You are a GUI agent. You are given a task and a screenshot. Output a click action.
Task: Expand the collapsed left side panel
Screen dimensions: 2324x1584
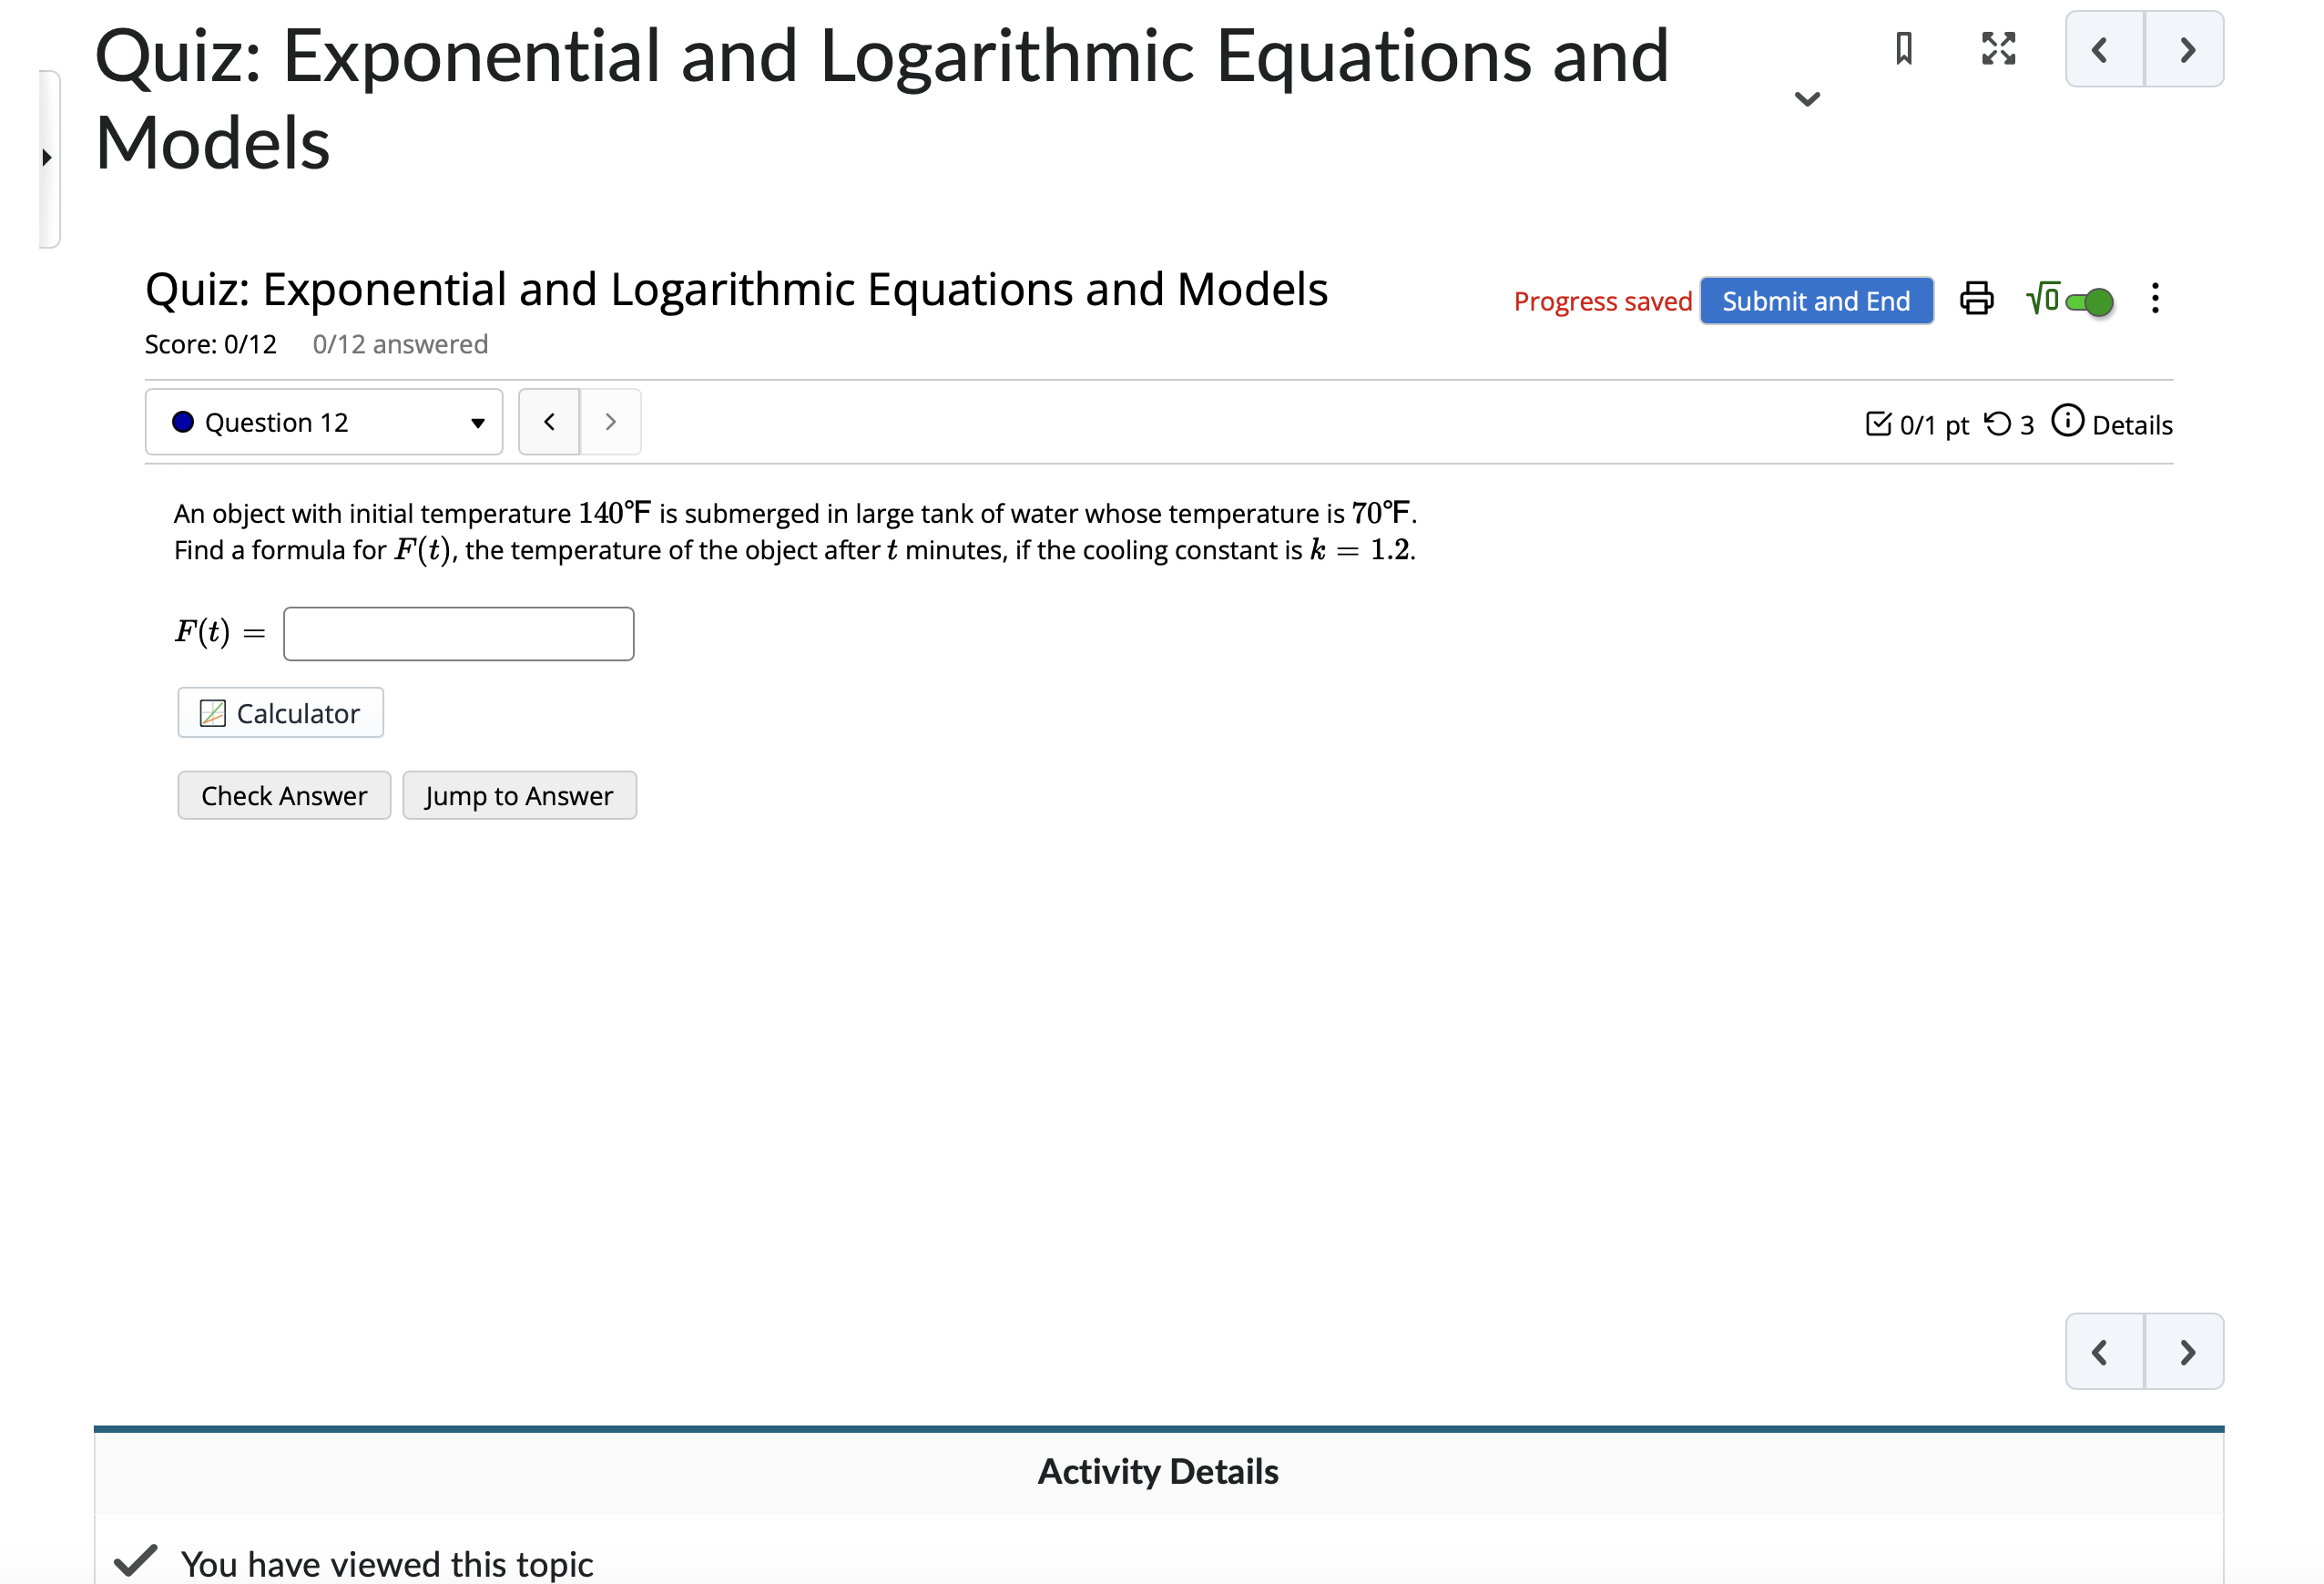pos(47,157)
